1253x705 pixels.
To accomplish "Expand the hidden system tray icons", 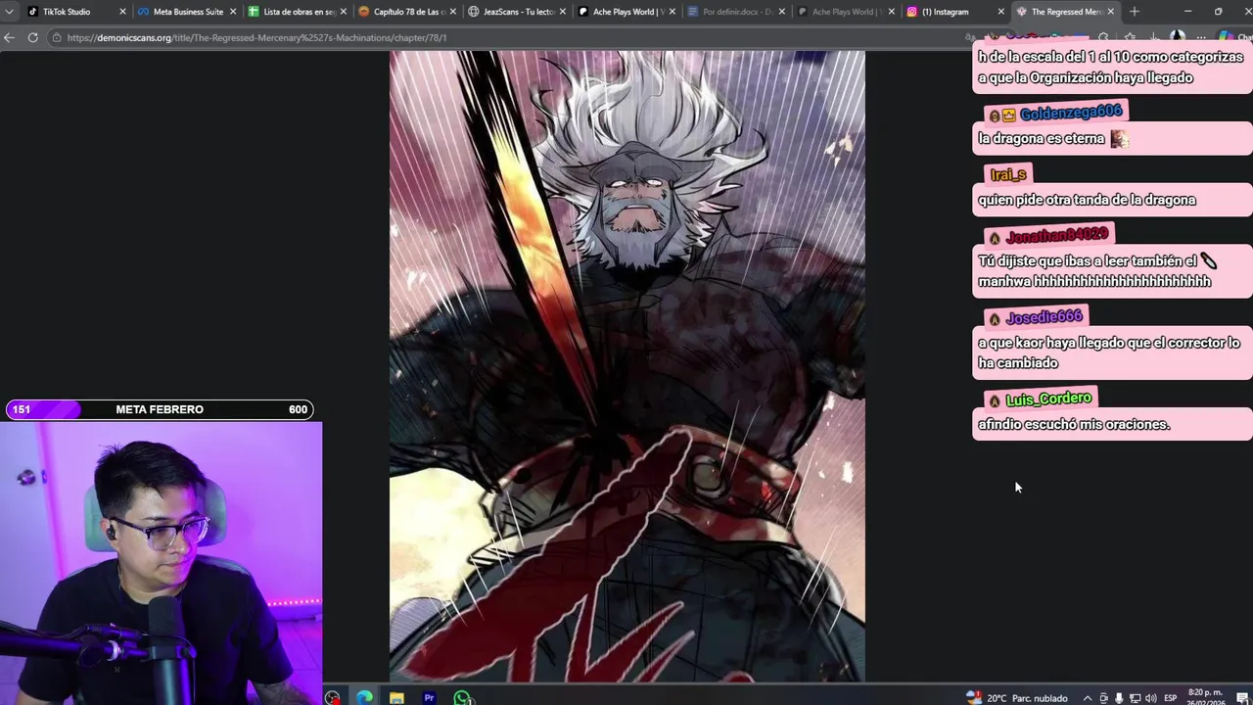I will click(x=1087, y=698).
